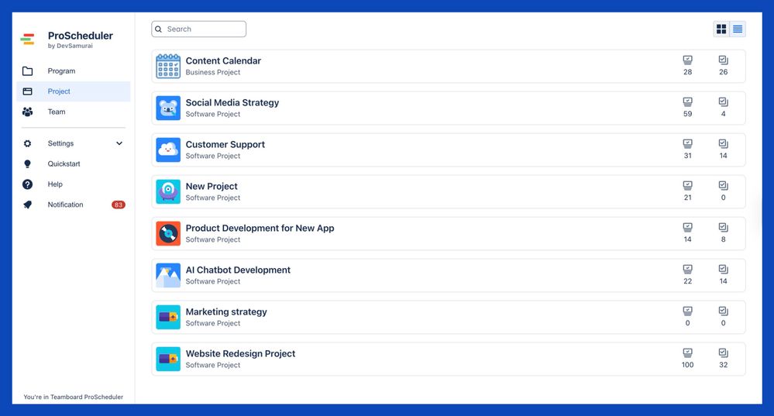
Task: Click the Content Calendar project avatar
Action: pos(168,66)
